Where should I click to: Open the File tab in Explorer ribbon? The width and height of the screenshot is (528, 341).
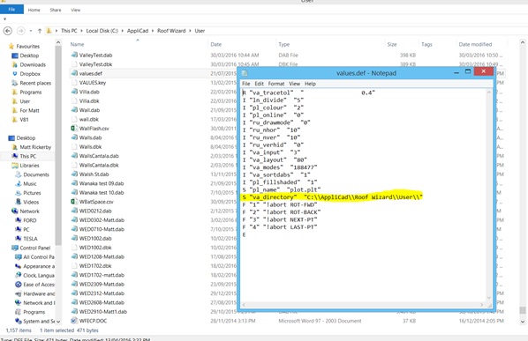tap(11, 10)
